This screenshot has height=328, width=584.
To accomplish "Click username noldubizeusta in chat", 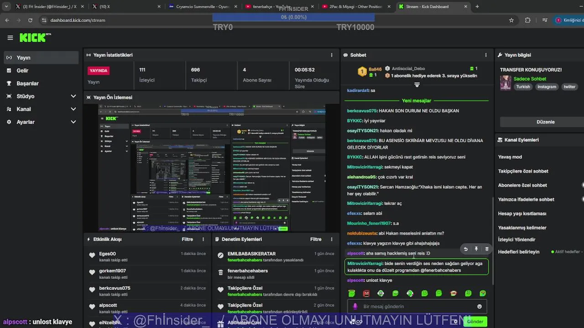I will click(362, 233).
